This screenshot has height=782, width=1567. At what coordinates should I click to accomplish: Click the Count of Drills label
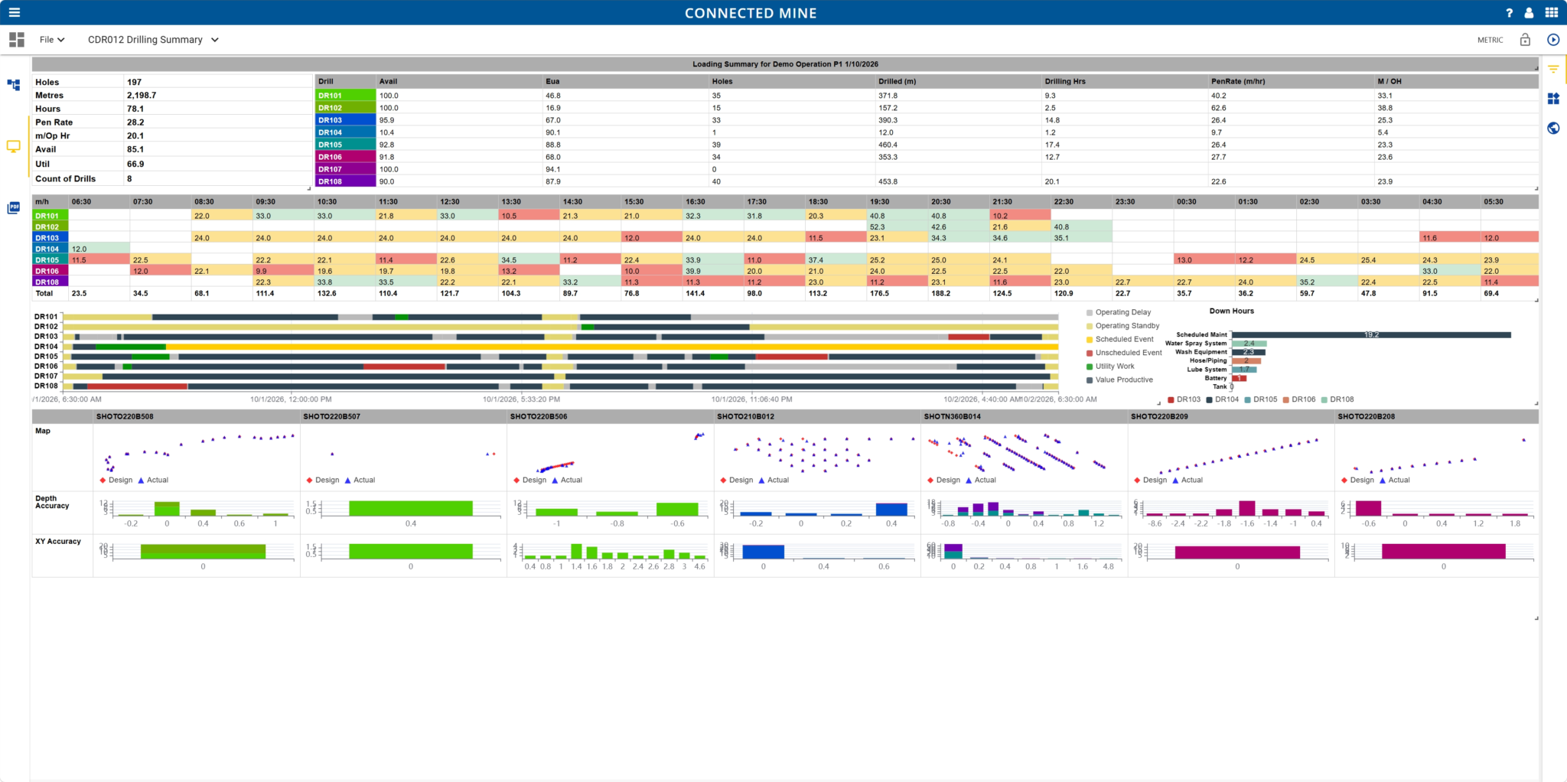[x=65, y=179]
